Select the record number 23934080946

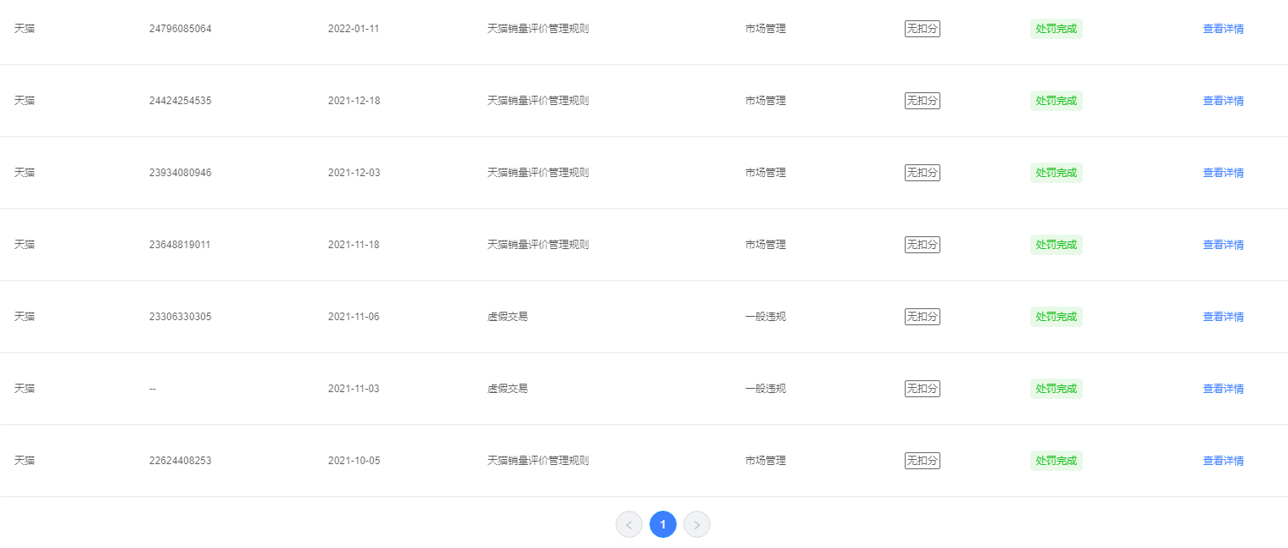pos(181,173)
